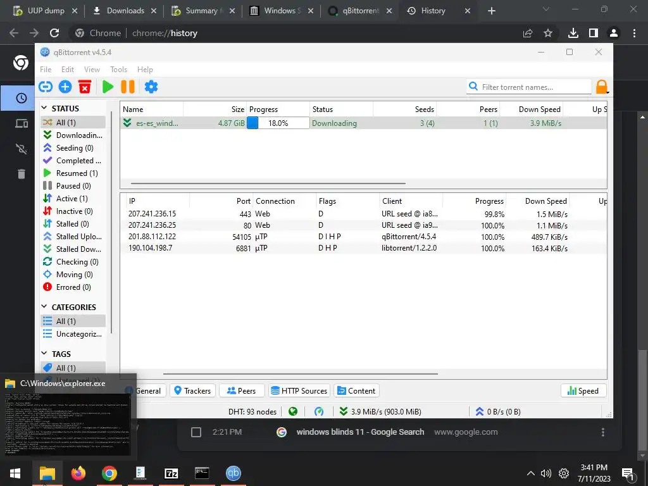Collapse the TAGS filter section
The width and height of the screenshot is (648, 486).
click(x=44, y=353)
